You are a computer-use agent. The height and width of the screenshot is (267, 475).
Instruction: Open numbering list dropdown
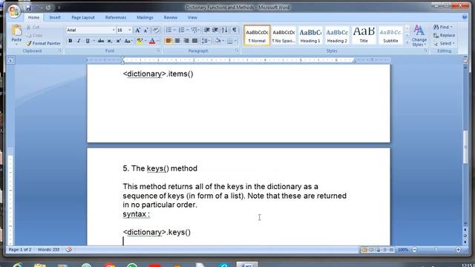coord(188,30)
